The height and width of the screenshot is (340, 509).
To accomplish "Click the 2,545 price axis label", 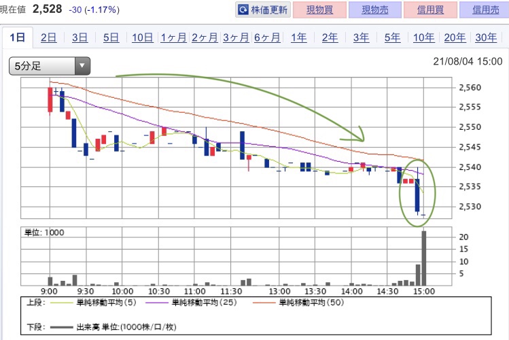I will click(x=470, y=147).
